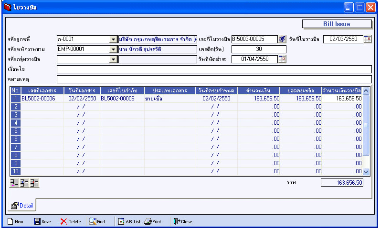Viewport: 380px width, 228px height.
Task: Close the ใบวางบิล window
Action: pyautogui.click(x=370, y=8)
